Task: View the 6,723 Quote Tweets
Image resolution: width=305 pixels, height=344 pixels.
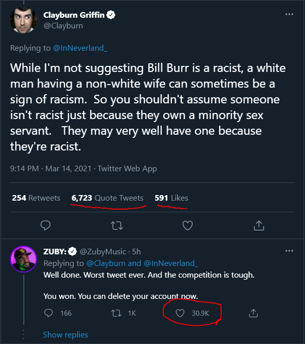Action: click(107, 198)
